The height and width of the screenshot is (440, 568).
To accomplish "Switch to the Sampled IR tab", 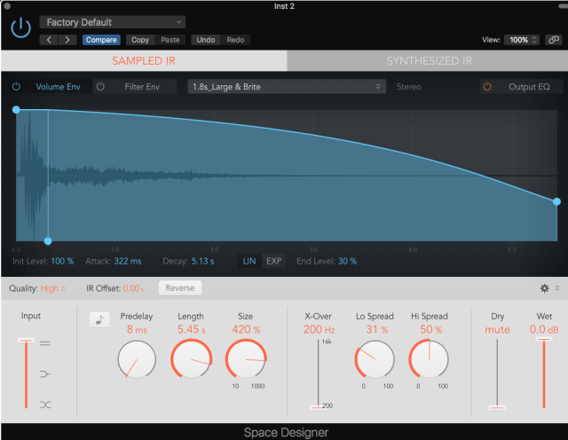I will pyautogui.click(x=144, y=61).
